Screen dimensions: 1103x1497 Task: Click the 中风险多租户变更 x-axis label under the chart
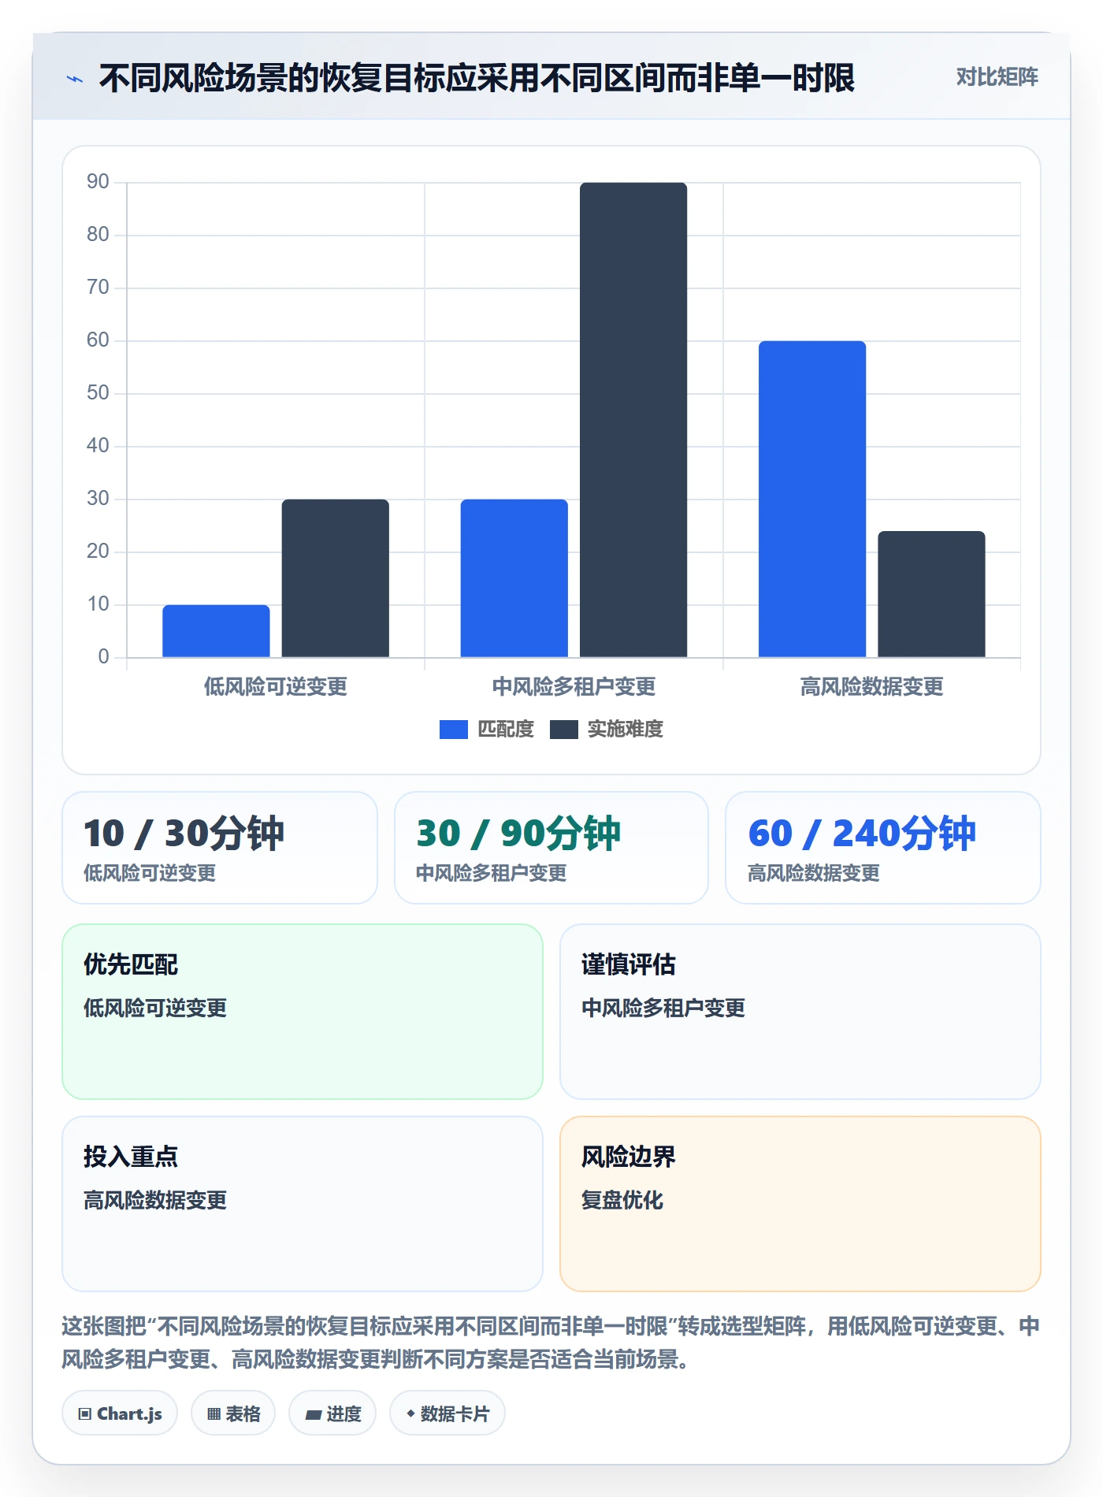(574, 686)
